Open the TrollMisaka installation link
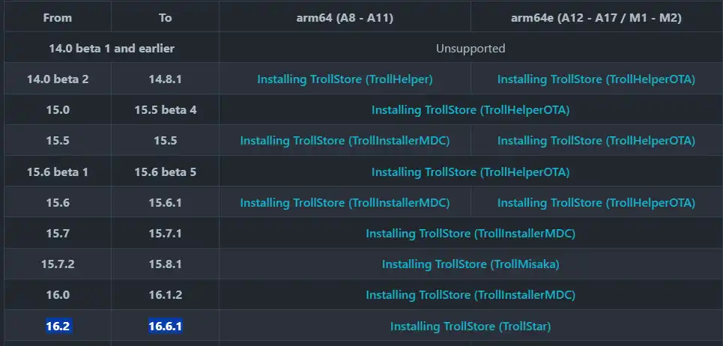Viewport: 723px width, 346px height. coord(471,264)
